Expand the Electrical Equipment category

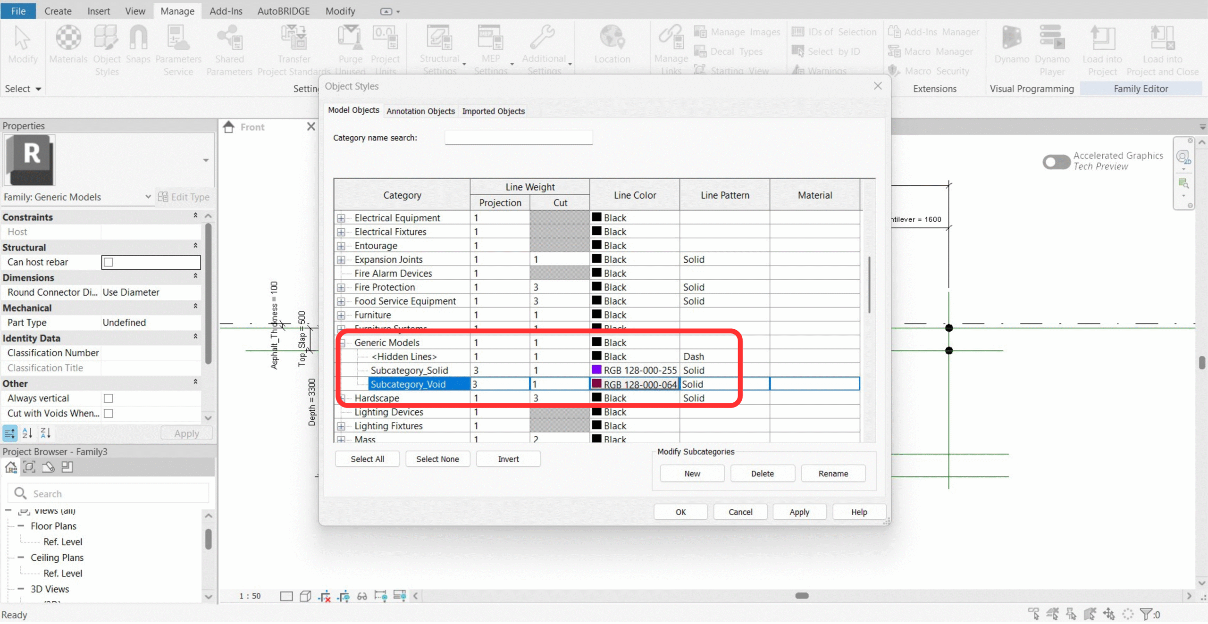point(341,218)
